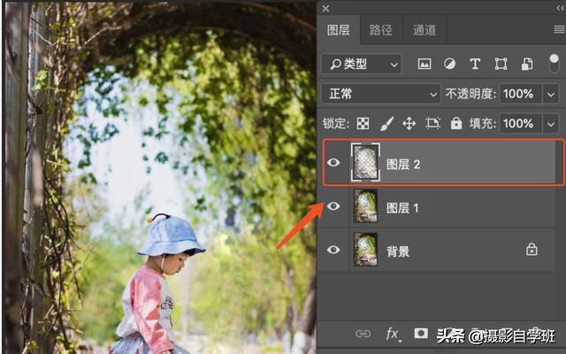
Task: Open the 正常 blend mode dropdown
Action: pos(381,94)
